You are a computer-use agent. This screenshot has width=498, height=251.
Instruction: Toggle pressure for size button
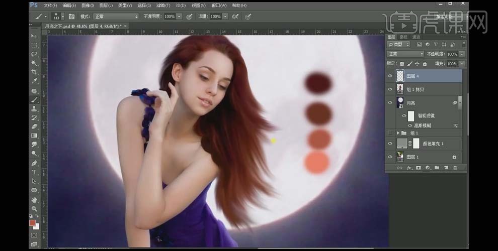click(x=248, y=17)
